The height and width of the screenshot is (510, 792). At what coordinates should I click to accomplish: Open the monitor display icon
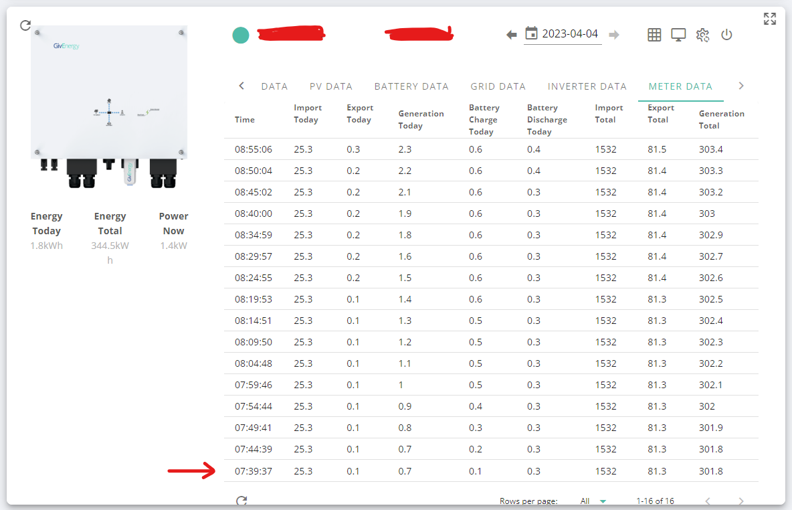(x=678, y=34)
